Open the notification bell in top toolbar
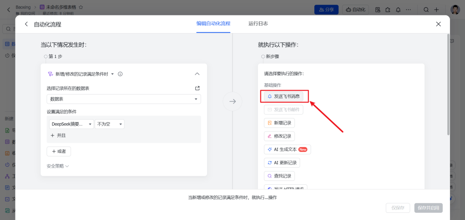 (x=398, y=10)
